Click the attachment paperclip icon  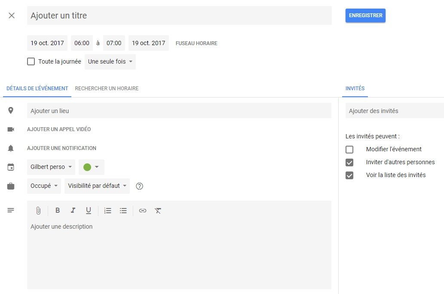pyautogui.click(x=38, y=211)
